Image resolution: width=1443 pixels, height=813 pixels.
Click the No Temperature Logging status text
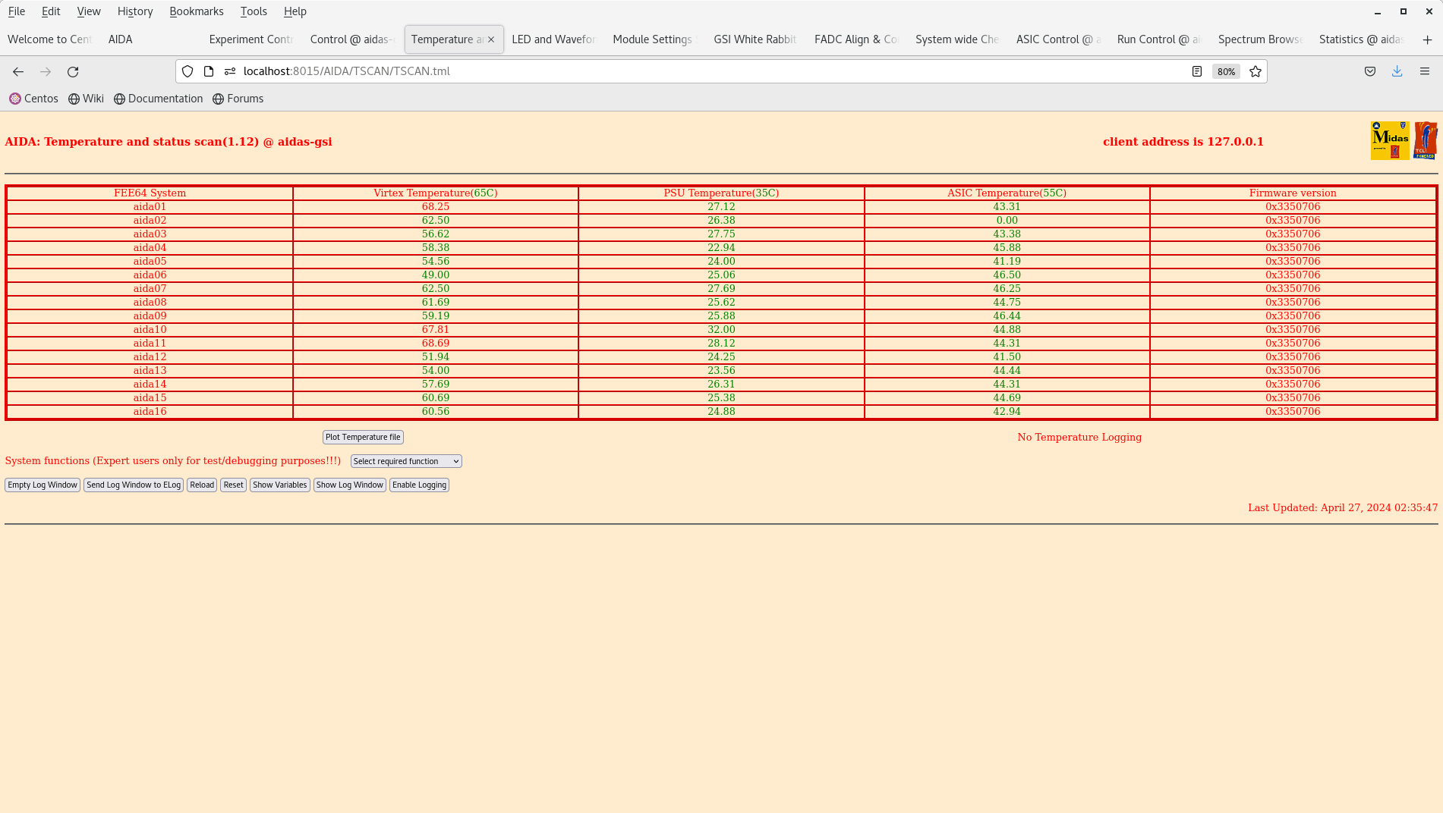click(1079, 437)
